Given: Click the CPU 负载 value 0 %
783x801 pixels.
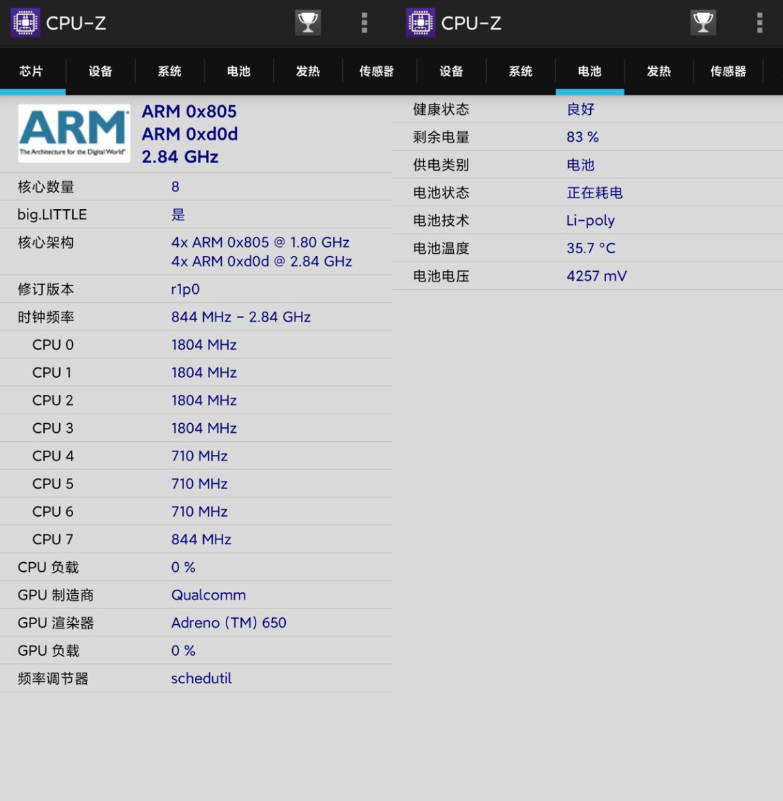Looking at the screenshot, I should (x=183, y=567).
